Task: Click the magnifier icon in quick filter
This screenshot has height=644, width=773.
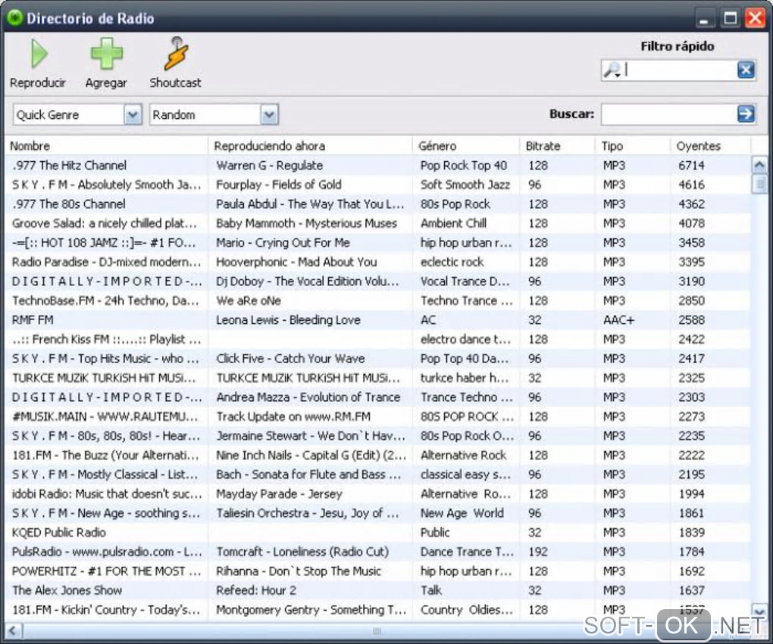Action: pos(611,70)
